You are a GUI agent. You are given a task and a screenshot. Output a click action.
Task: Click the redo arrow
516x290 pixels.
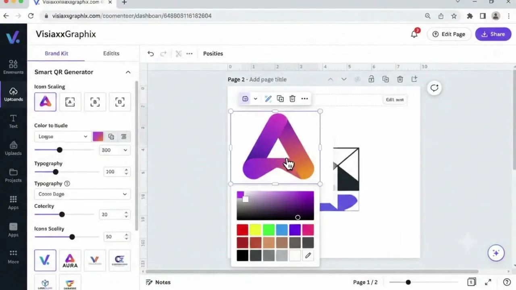163,54
